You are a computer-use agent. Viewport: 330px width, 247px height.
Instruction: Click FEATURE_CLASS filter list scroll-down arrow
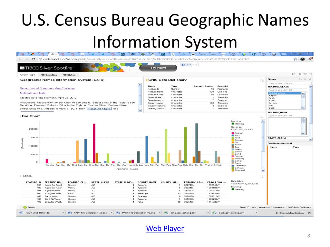point(303,108)
